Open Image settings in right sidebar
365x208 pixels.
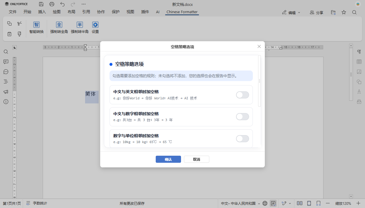[x=359, y=72]
